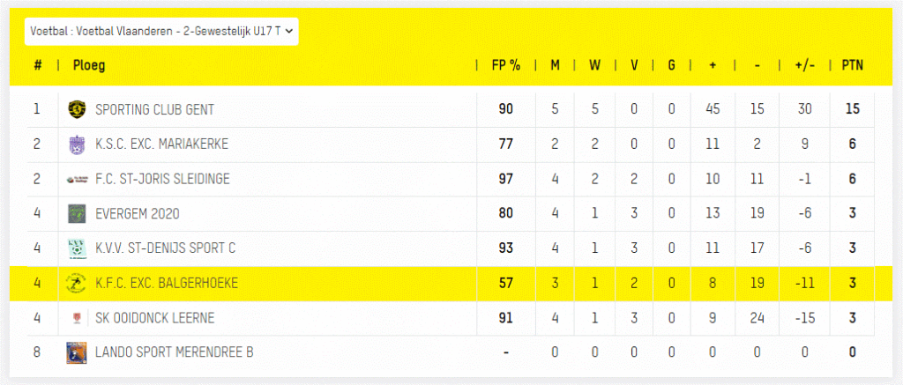
Task: Click the Ploeg column header
Action: point(89,65)
